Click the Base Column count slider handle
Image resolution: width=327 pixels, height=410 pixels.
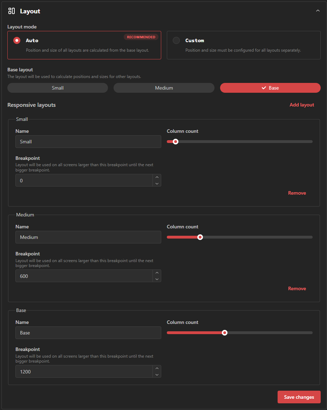225,333
